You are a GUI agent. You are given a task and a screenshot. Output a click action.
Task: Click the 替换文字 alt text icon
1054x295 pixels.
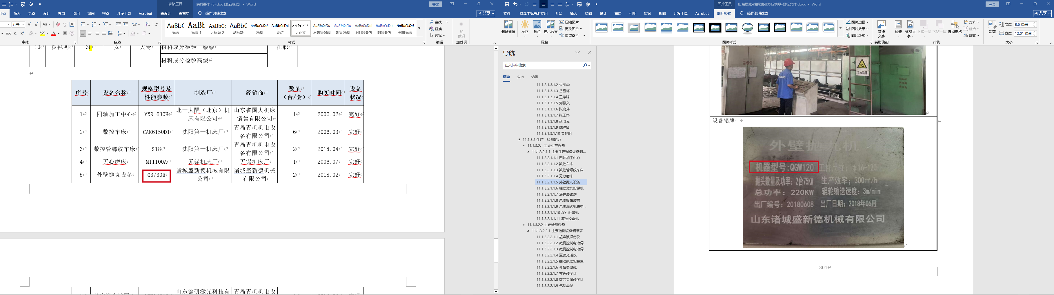click(x=881, y=28)
